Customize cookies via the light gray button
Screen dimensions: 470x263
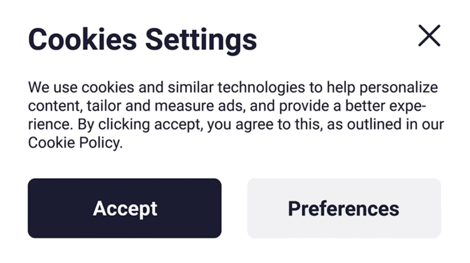[x=344, y=208]
